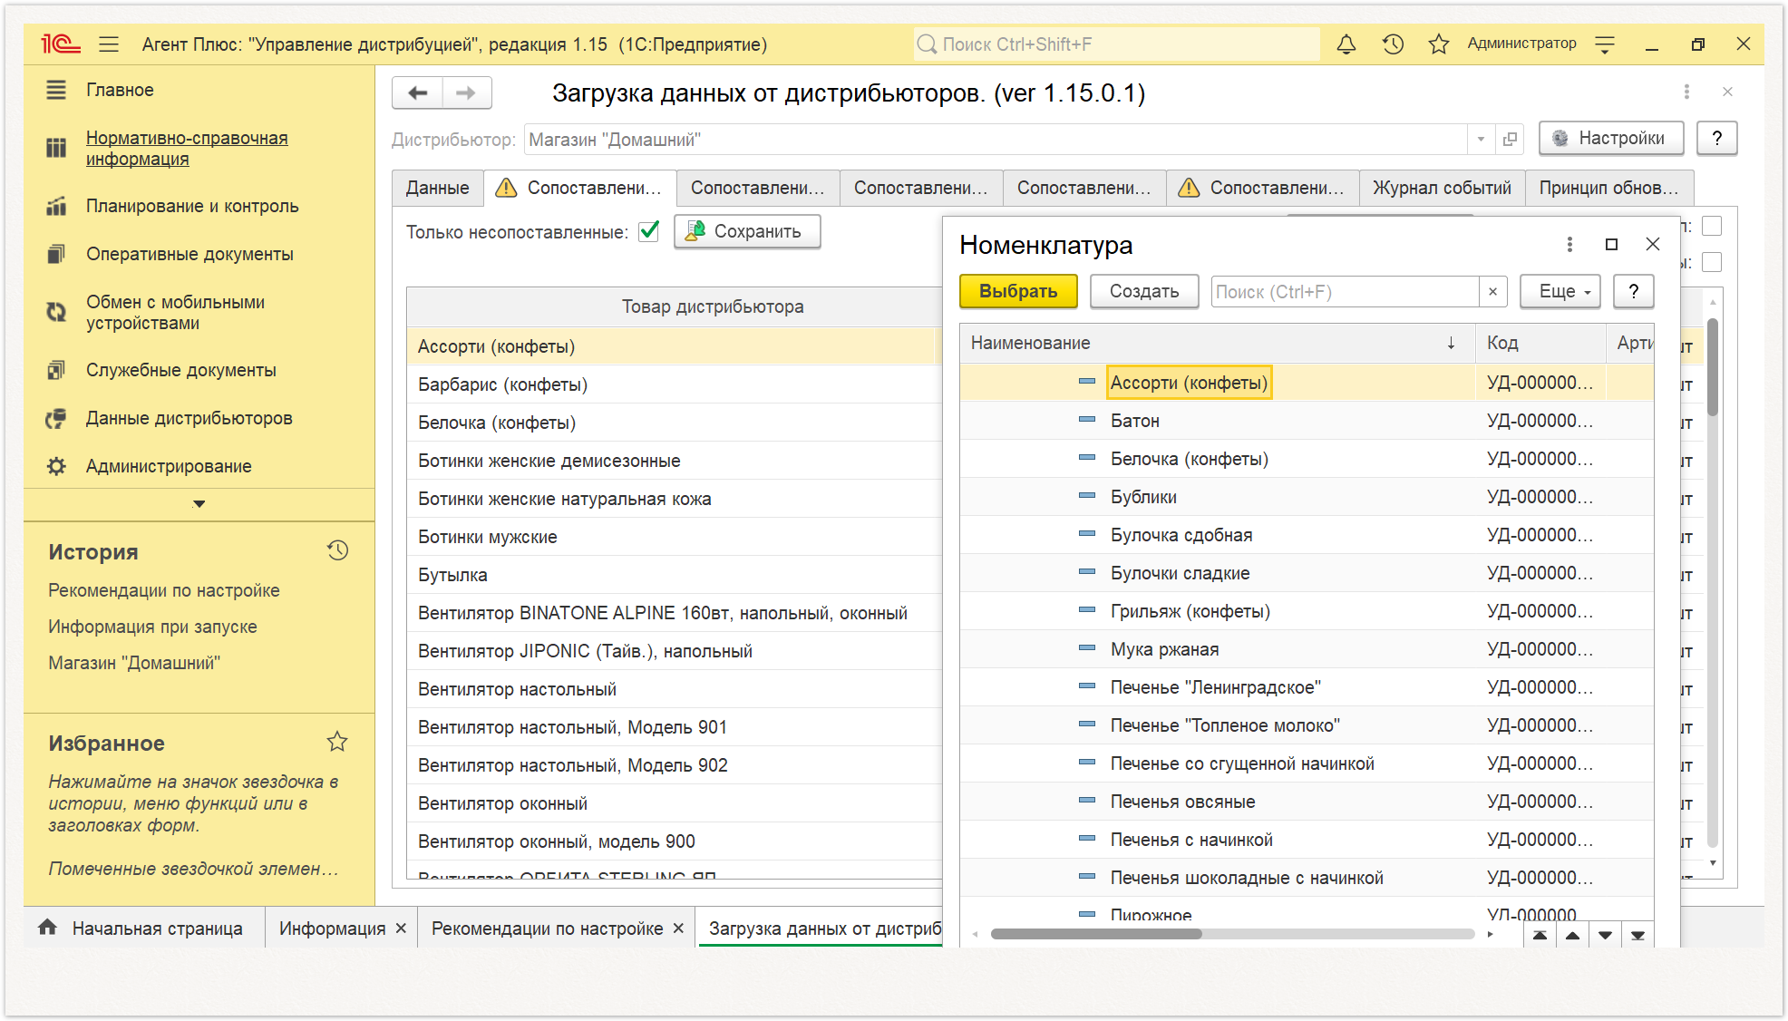Move one row up in Номенклатура list
This screenshot has width=1788, height=1021.
[x=1572, y=935]
